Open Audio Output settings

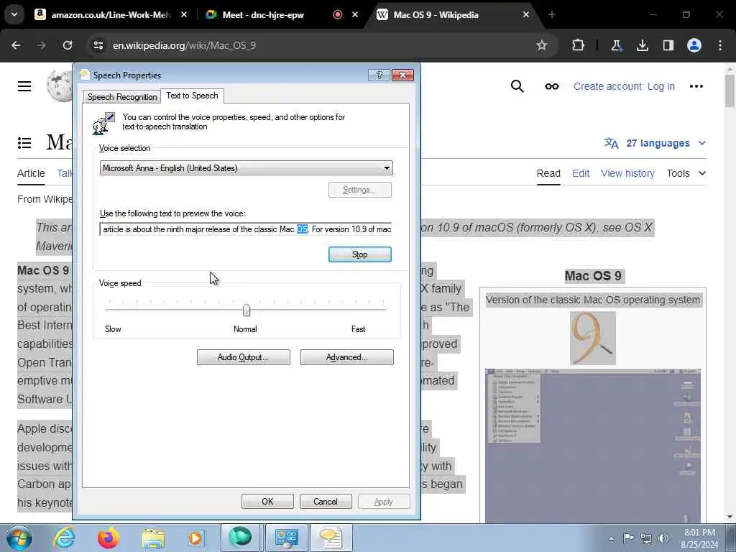[243, 357]
